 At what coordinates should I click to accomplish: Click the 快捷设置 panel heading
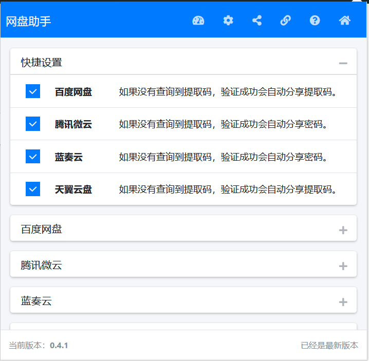click(x=42, y=63)
